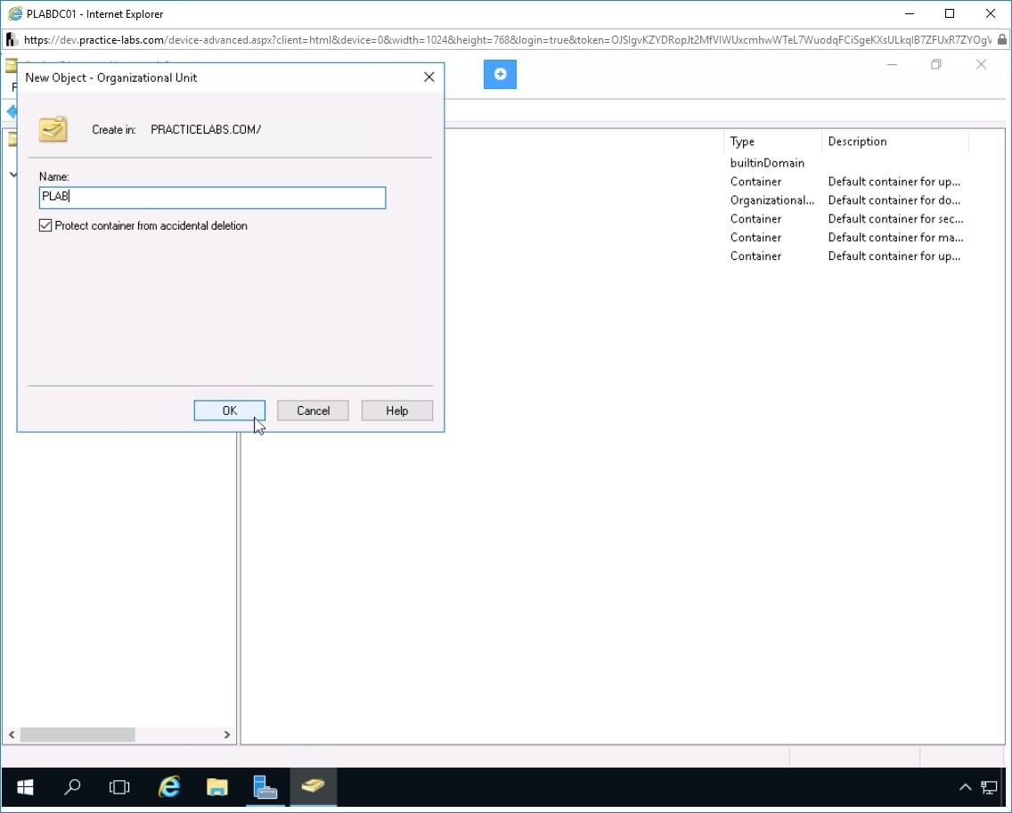This screenshot has width=1012, height=813.
Task: Click the horizontal scrollbar thumb in tree pane
Action: (78, 735)
